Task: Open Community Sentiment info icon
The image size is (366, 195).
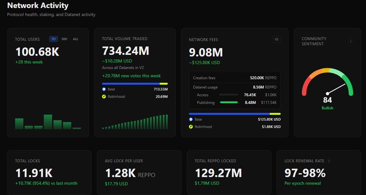Action: [350, 41]
